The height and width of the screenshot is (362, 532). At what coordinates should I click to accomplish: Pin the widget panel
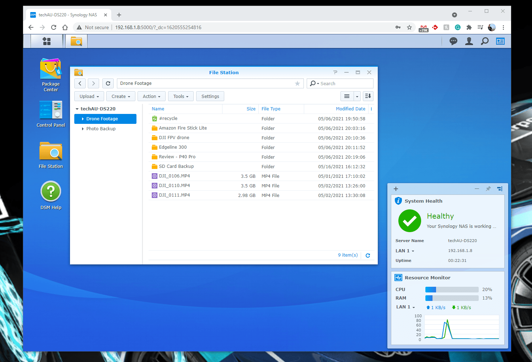[x=488, y=189]
